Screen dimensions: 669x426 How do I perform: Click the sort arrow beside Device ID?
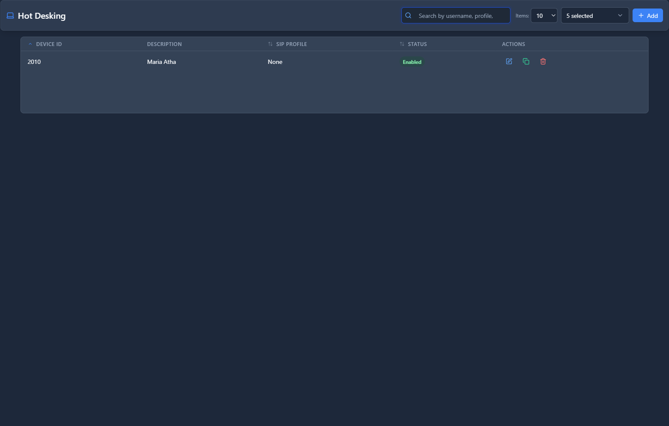(x=30, y=44)
